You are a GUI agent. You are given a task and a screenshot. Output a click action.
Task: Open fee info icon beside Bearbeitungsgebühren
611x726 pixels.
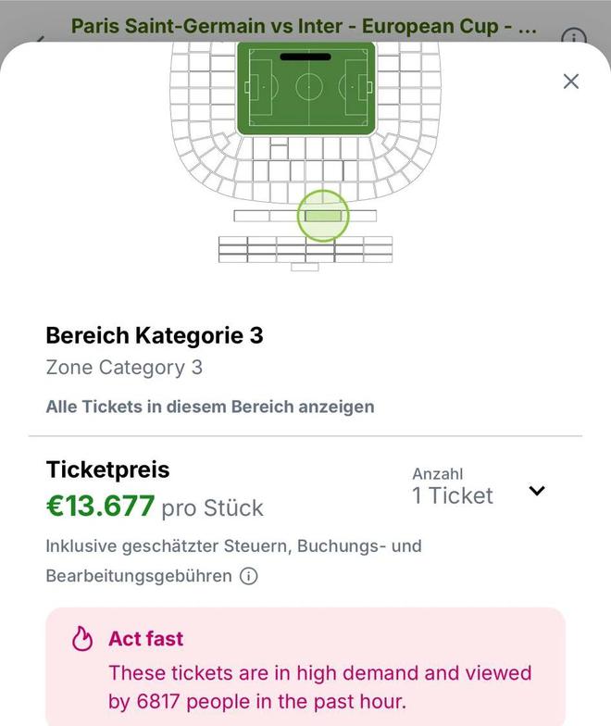pyautogui.click(x=248, y=576)
